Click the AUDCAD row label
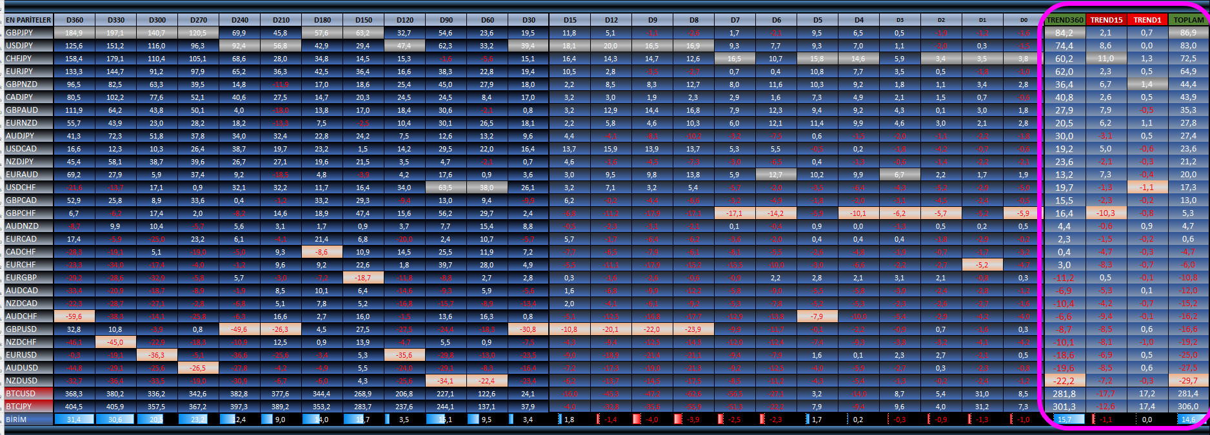The image size is (1210, 435). pyautogui.click(x=28, y=291)
